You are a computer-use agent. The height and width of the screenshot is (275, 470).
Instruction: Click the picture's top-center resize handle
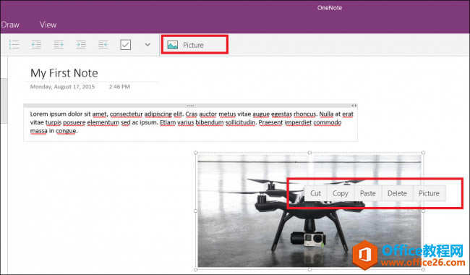tap(309, 153)
